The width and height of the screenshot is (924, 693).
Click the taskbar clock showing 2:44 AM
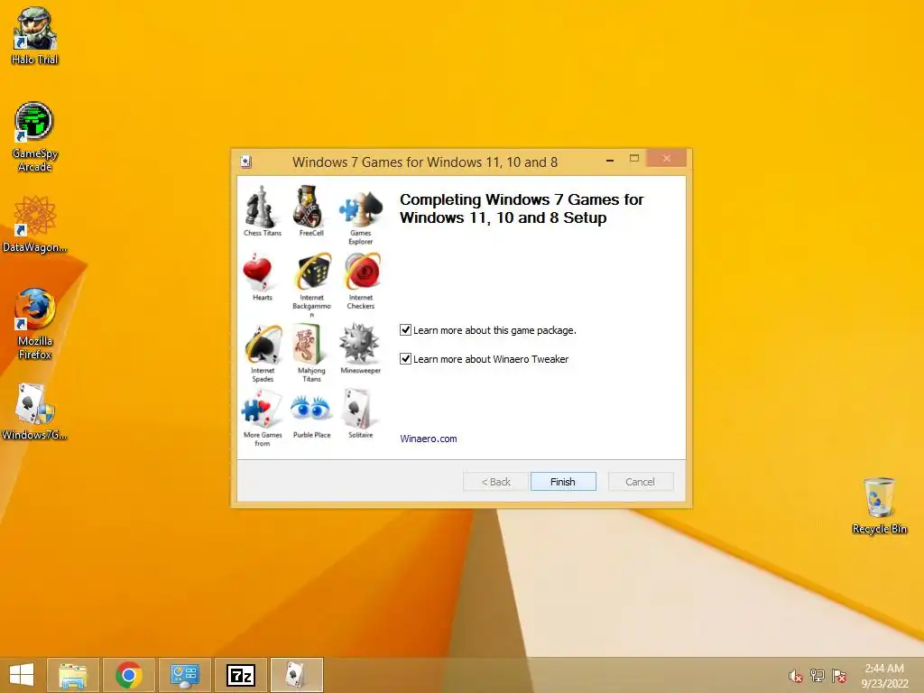pyautogui.click(x=884, y=675)
